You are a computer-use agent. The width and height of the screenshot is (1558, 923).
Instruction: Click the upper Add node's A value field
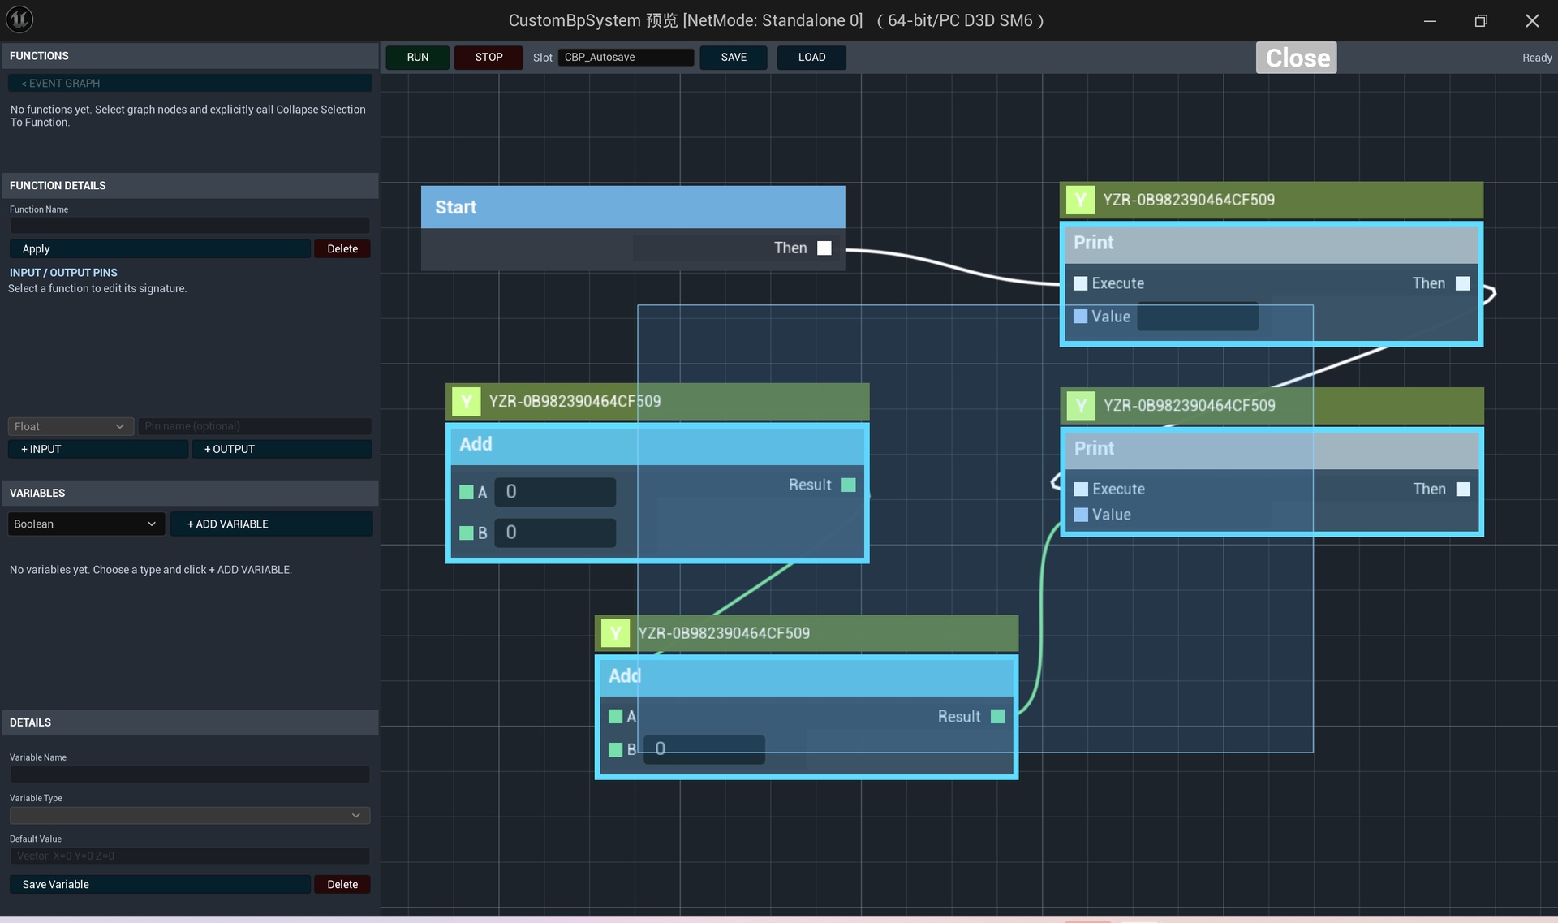tap(555, 492)
